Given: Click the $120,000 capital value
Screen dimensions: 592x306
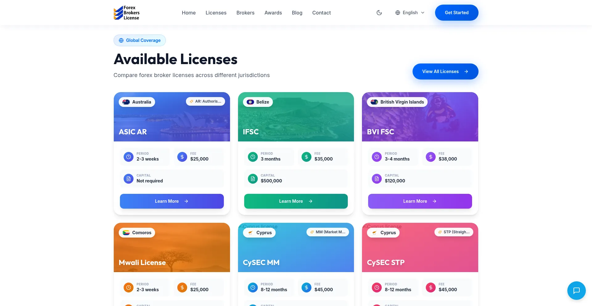Looking at the screenshot, I should pyautogui.click(x=395, y=181).
